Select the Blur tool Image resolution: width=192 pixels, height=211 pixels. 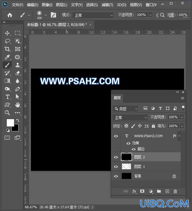pos(17,81)
